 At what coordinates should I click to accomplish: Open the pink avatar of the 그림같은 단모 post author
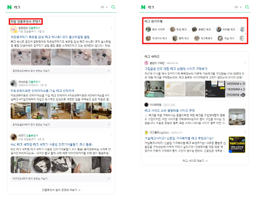click(x=146, y=63)
